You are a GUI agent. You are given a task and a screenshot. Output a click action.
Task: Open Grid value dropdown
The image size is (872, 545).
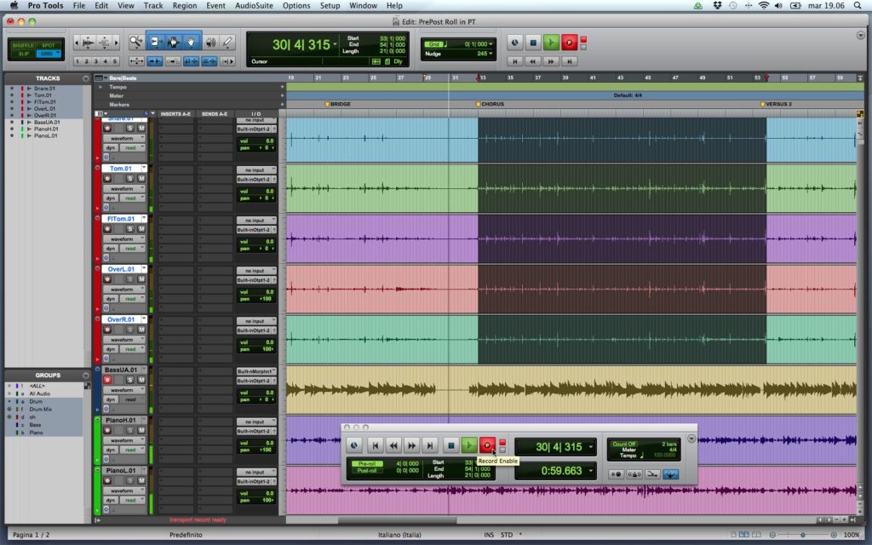pyautogui.click(x=490, y=44)
